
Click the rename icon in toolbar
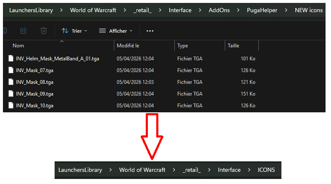[5, 31]
